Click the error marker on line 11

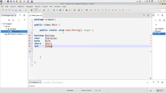tap(30, 46)
